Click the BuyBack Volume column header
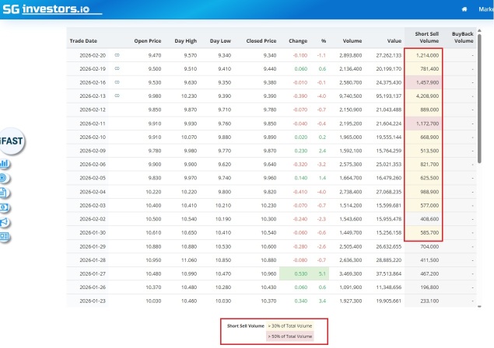494x348 pixels. click(463, 37)
